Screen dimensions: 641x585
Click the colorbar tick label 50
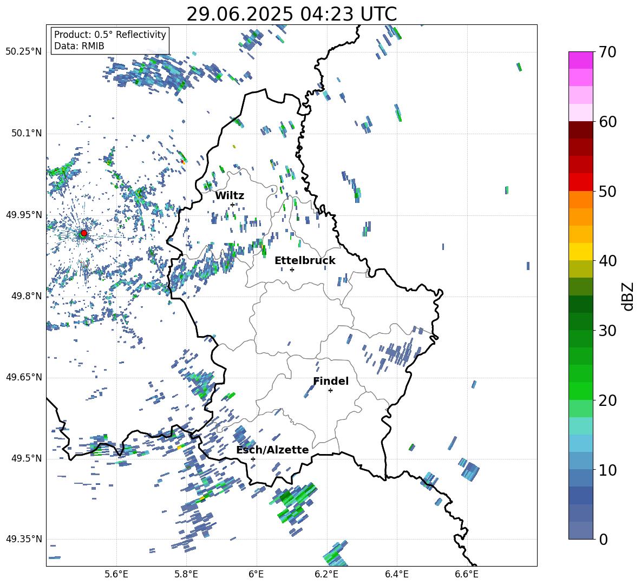(x=607, y=192)
